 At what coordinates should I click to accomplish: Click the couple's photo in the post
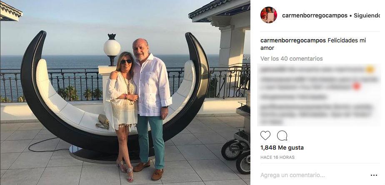tap(125, 93)
